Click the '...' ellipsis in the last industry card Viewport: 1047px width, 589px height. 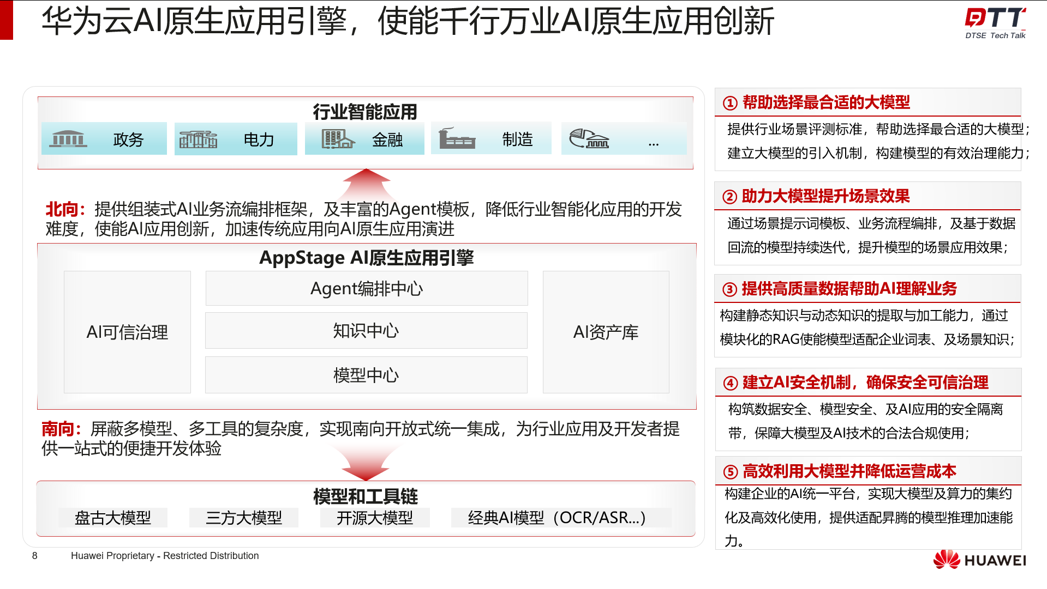[654, 144]
